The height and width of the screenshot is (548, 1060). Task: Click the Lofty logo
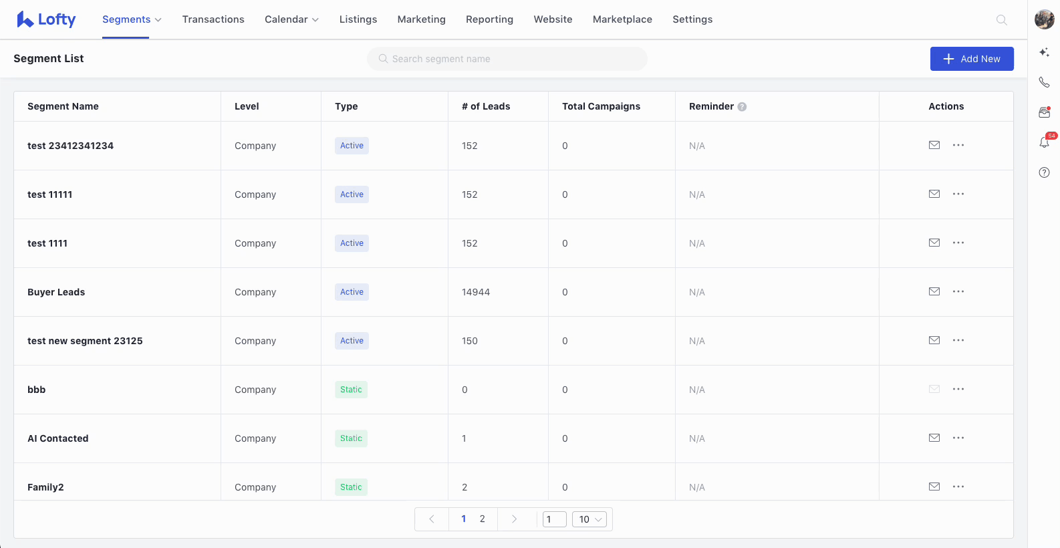[46, 19]
